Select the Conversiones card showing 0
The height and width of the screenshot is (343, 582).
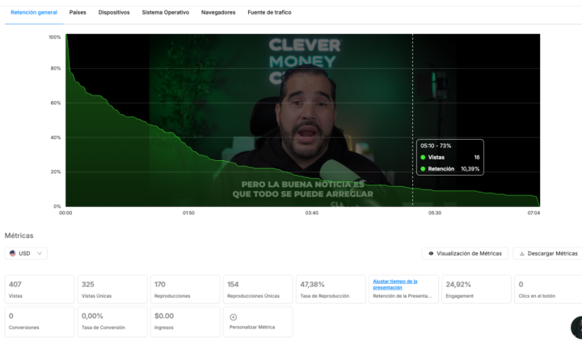click(40, 322)
